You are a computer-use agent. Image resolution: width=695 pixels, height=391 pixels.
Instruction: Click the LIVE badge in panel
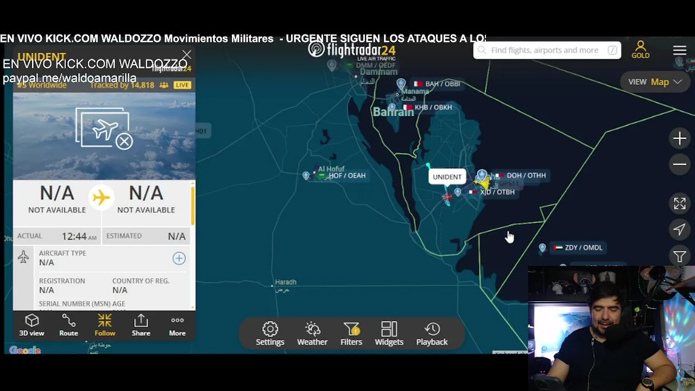coord(182,85)
